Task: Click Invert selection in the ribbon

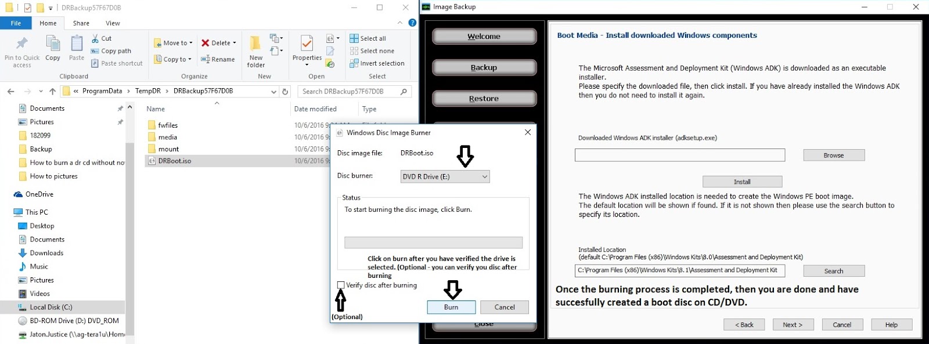Action: coord(377,63)
